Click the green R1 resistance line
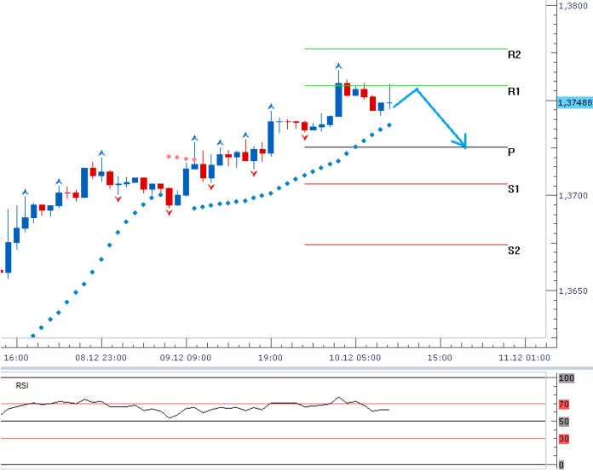Screen dimensions: 593x472 (406, 86)
